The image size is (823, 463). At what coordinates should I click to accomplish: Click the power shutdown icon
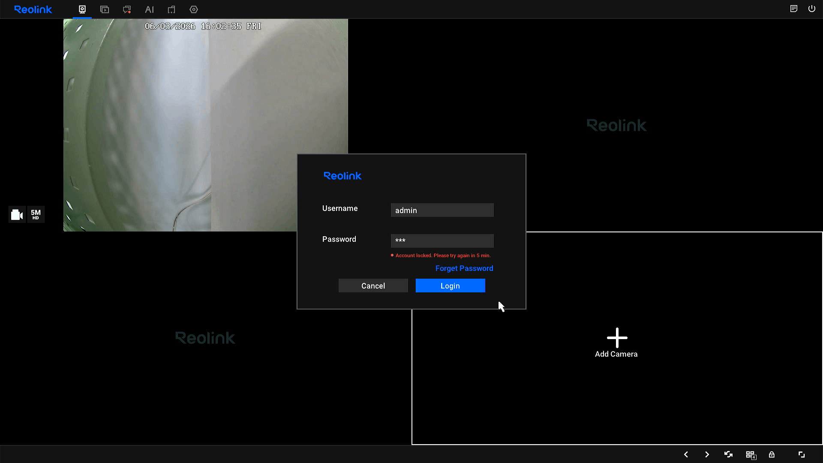click(x=812, y=9)
